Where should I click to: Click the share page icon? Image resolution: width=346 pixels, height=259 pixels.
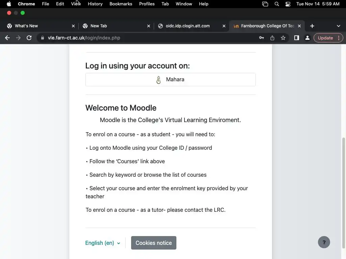[272, 38]
